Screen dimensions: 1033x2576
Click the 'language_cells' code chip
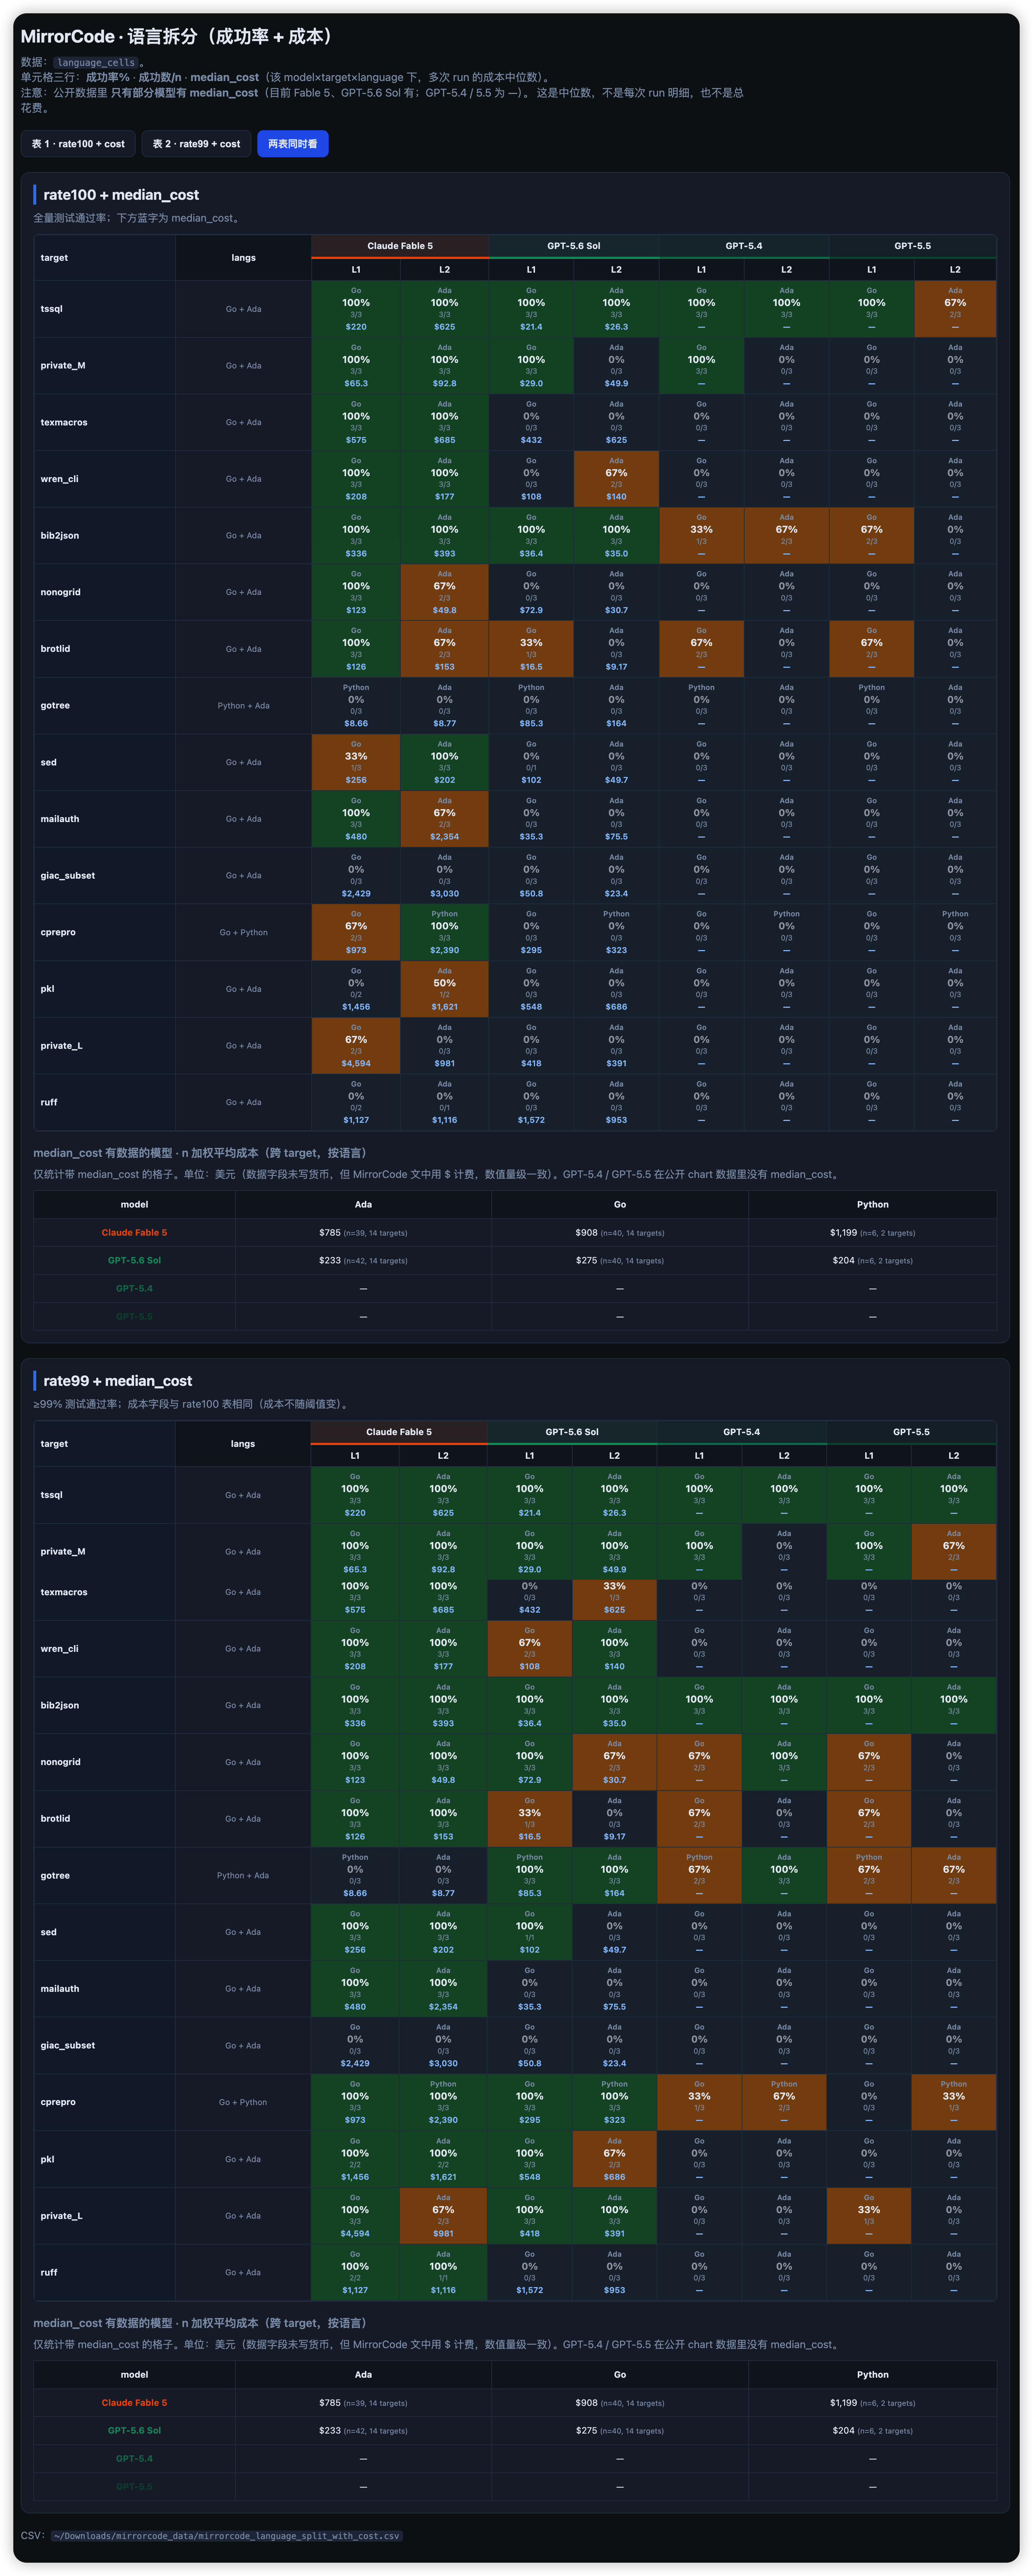pos(95,62)
